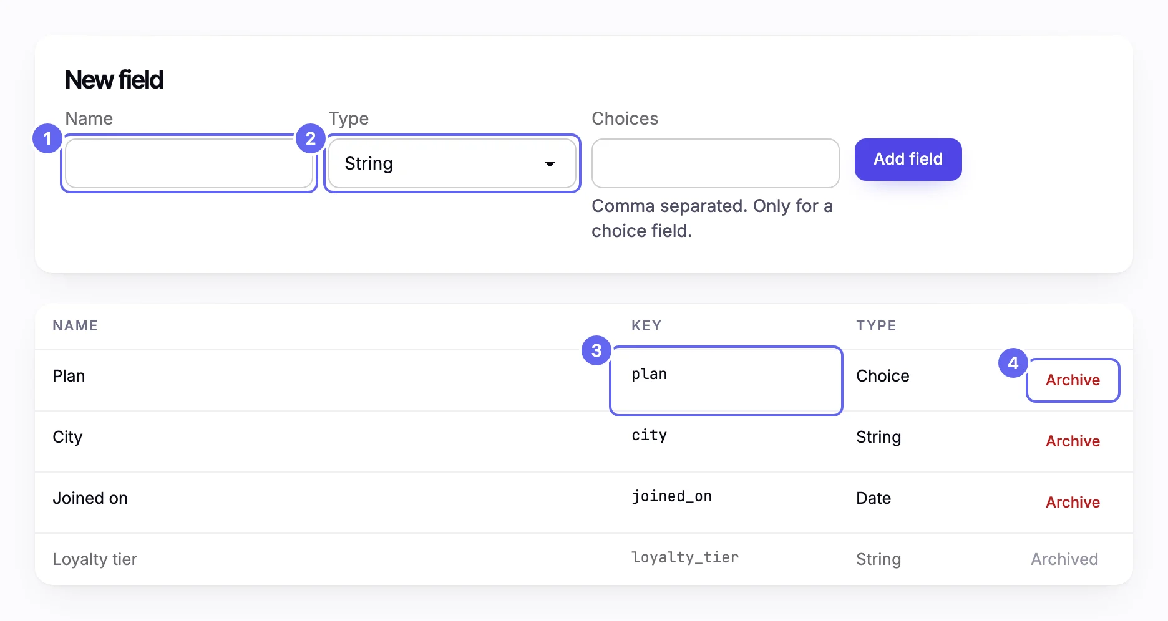The image size is (1168, 621).
Task: Focus the Choices input field
Action: pos(716,163)
